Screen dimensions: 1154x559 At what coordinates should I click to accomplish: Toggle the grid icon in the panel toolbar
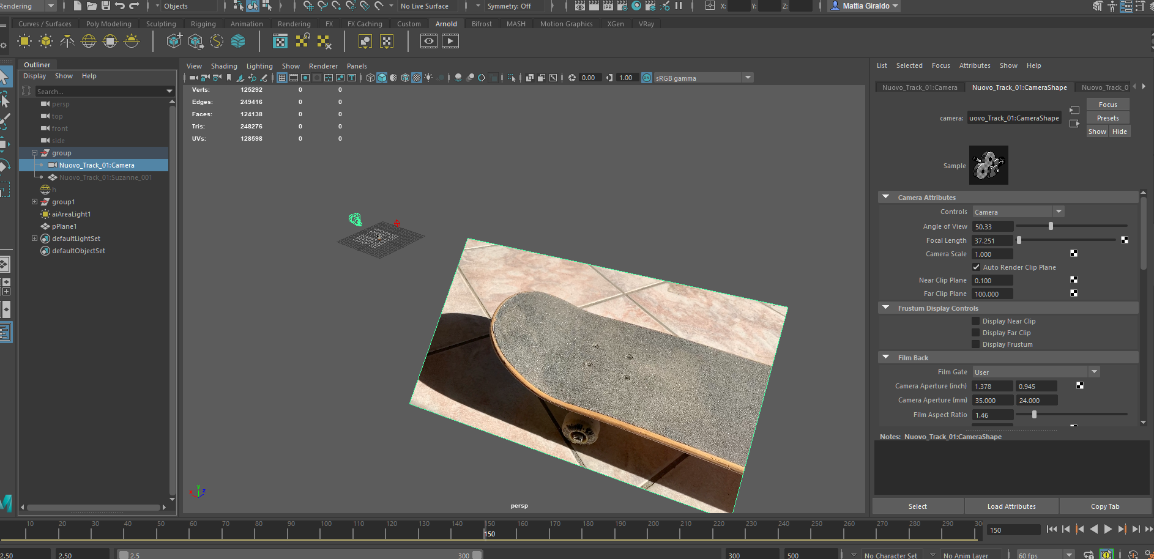[x=282, y=78]
